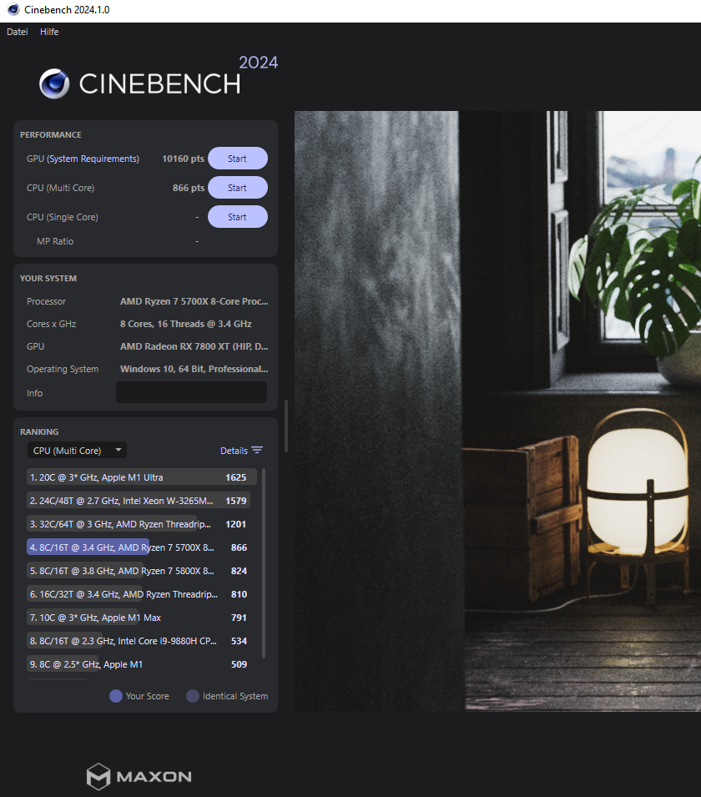Click the Cinebench logo sphere icon

click(54, 83)
